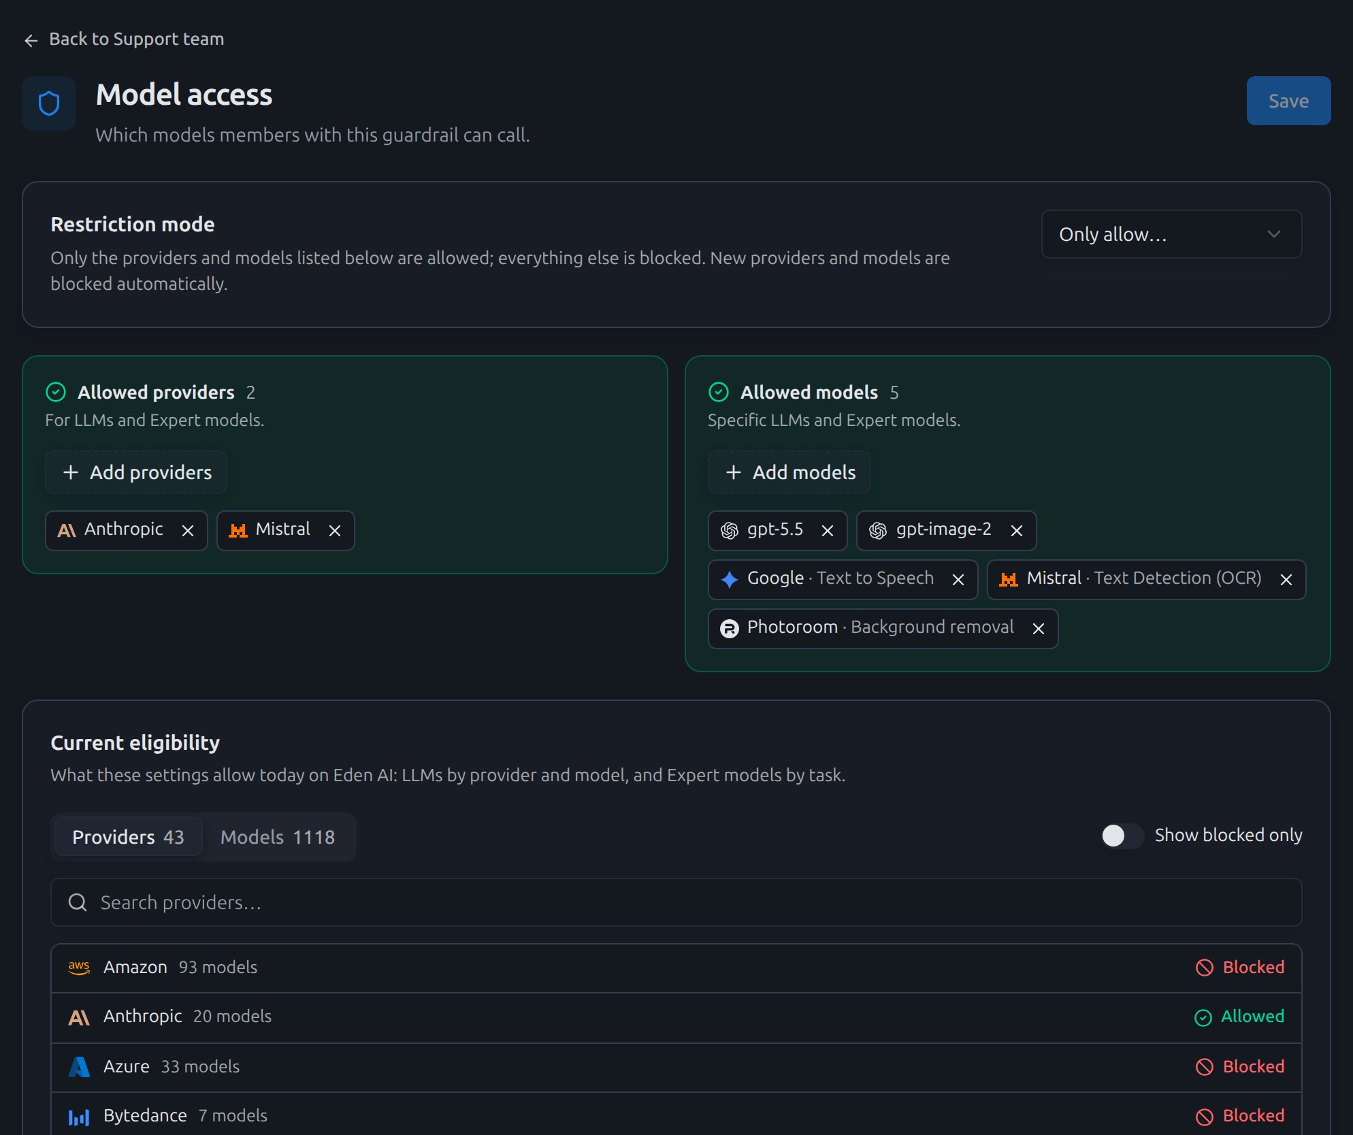Remove Anthropic from allowed providers
Viewport: 1353px width, 1135px height.
188,531
